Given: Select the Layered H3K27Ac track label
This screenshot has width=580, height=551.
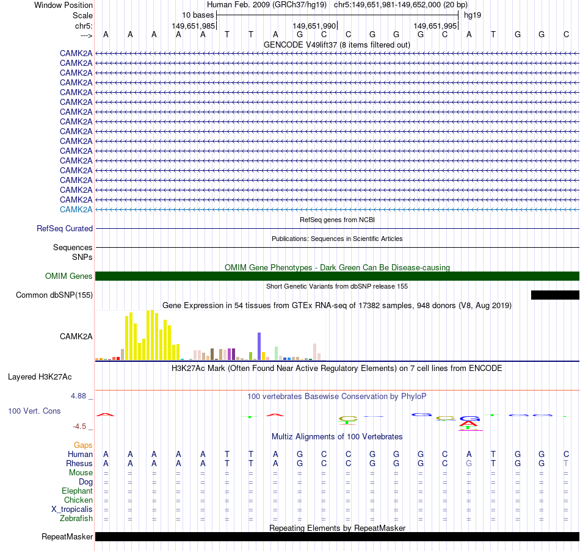Looking at the screenshot, I should coord(40,377).
